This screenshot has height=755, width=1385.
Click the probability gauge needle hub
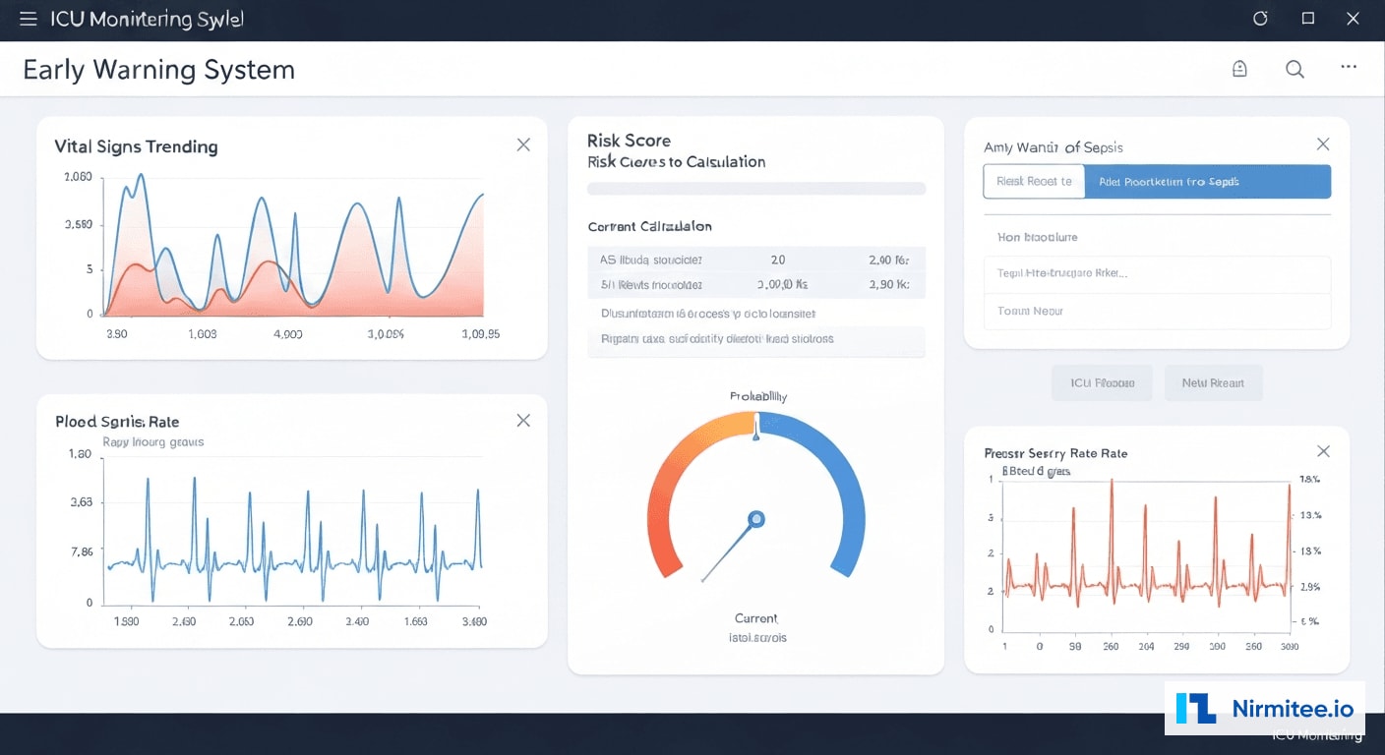[x=755, y=518]
